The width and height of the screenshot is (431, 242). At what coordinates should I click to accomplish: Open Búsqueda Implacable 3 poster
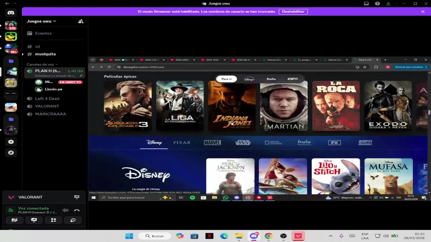tap(128, 106)
